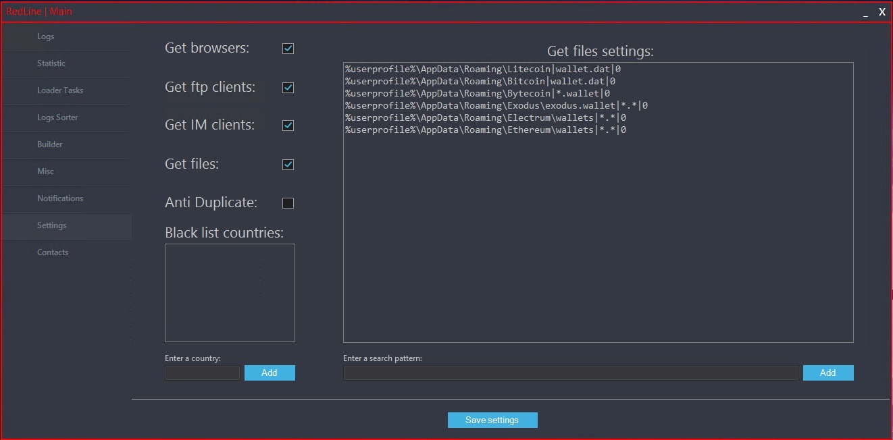The width and height of the screenshot is (893, 440).
Task: Select the Ethereum wallets line
Action: tap(486, 130)
